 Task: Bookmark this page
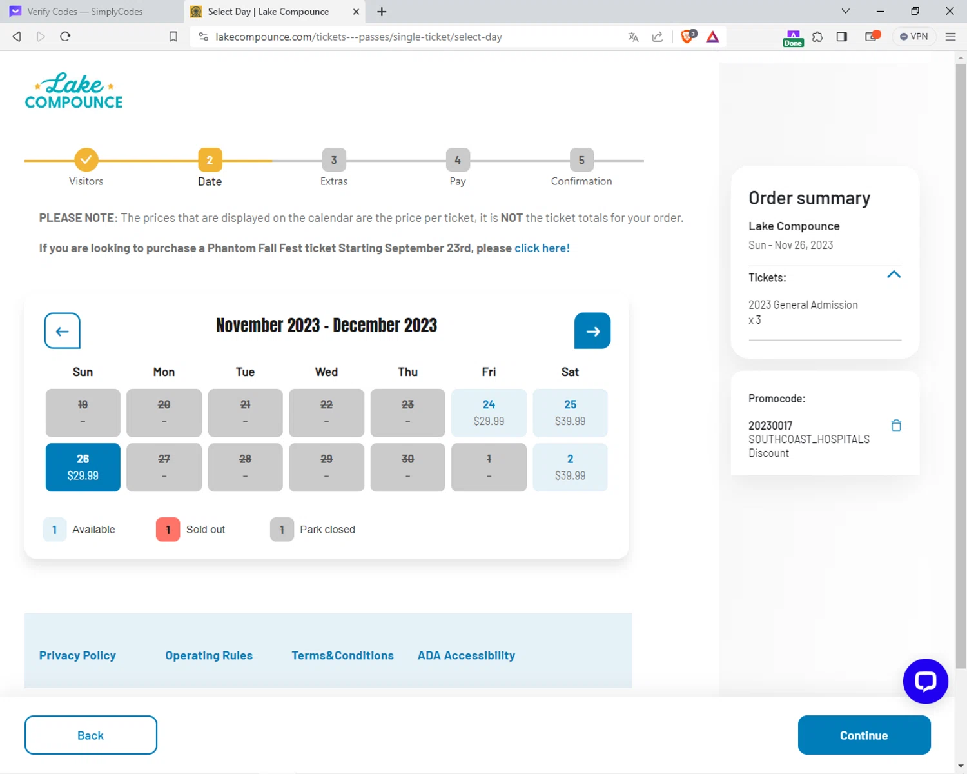173,37
